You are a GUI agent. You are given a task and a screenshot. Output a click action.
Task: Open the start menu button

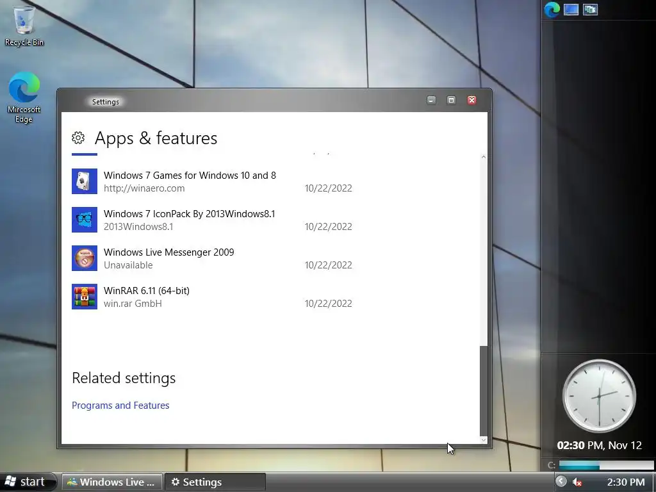tap(28, 482)
